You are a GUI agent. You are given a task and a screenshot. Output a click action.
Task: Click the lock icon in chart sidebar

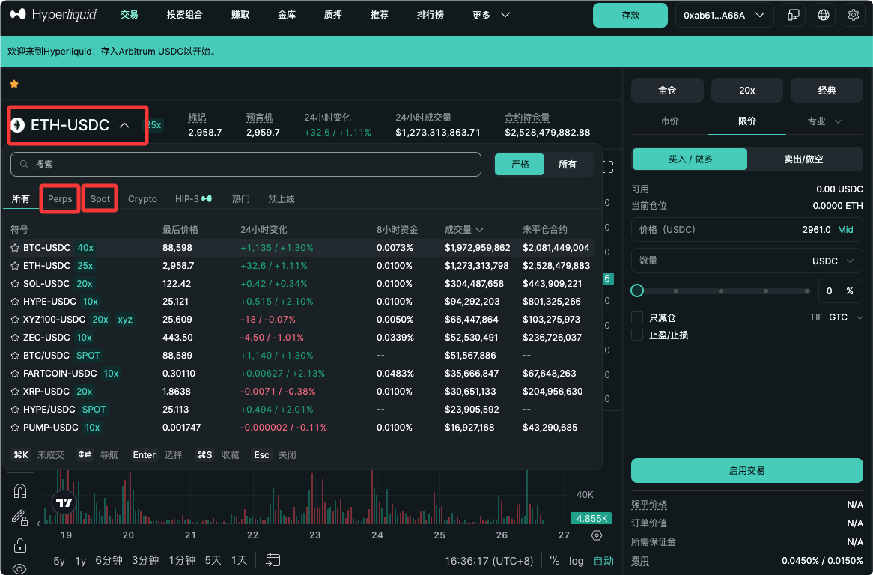[x=20, y=545]
